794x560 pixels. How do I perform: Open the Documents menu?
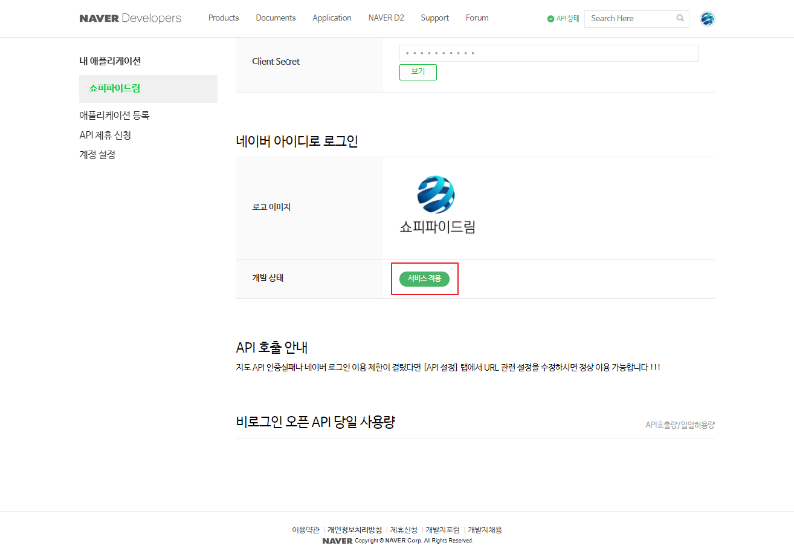click(x=276, y=18)
